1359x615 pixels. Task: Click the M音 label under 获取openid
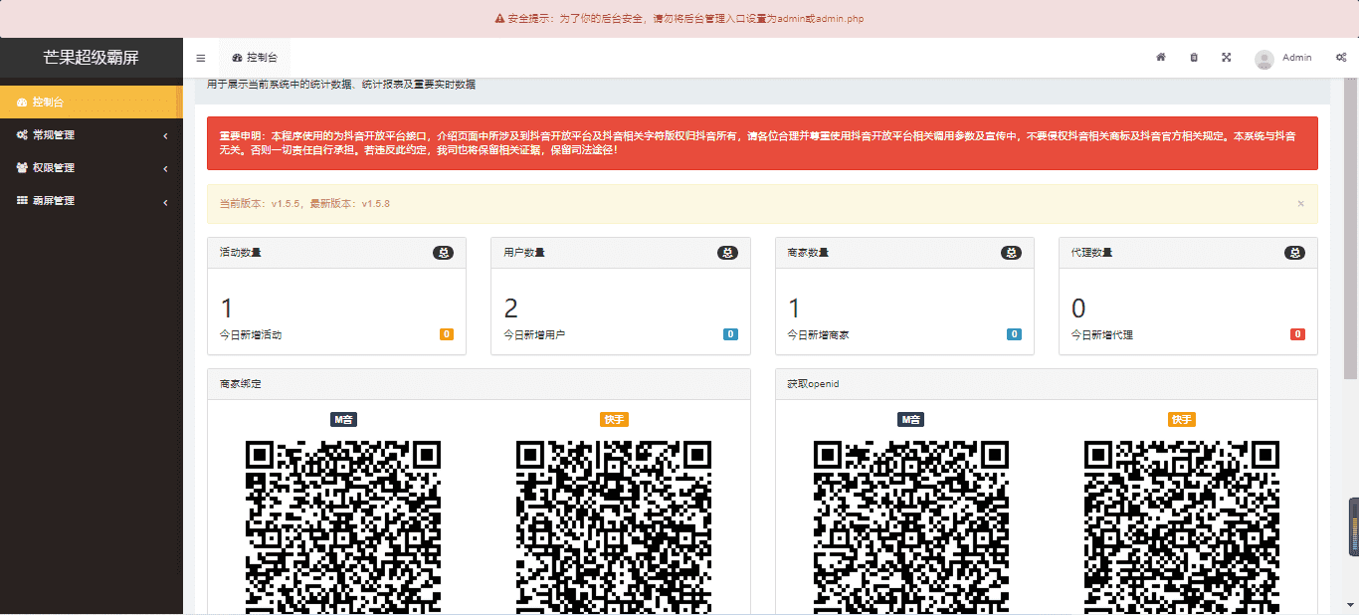(x=910, y=420)
